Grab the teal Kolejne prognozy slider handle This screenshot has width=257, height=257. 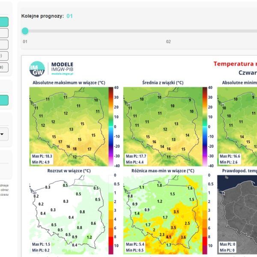coord(25,31)
